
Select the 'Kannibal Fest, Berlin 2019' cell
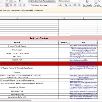(29, 97)
